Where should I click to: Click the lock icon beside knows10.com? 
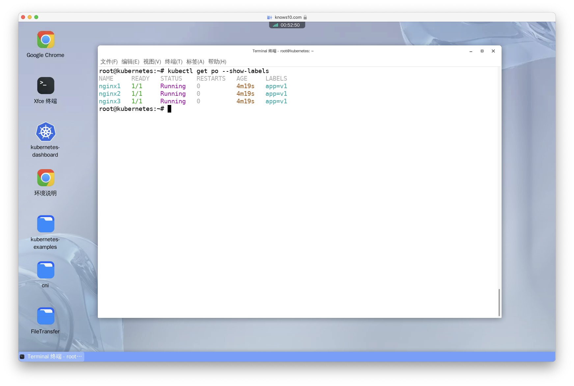305,17
